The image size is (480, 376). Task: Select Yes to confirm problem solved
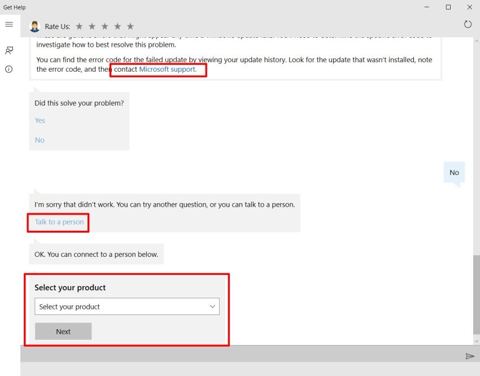click(x=40, y=120)
